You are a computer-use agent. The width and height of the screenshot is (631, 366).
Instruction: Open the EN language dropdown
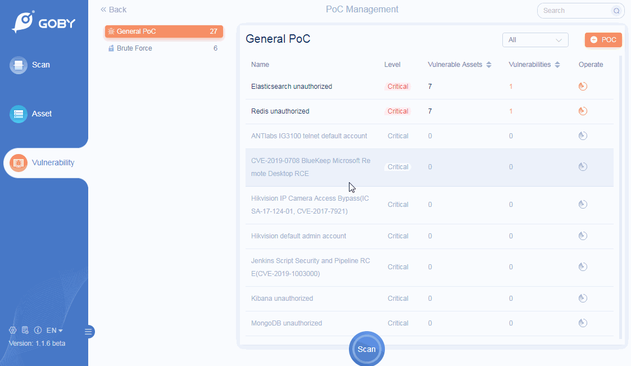point(55,331)
